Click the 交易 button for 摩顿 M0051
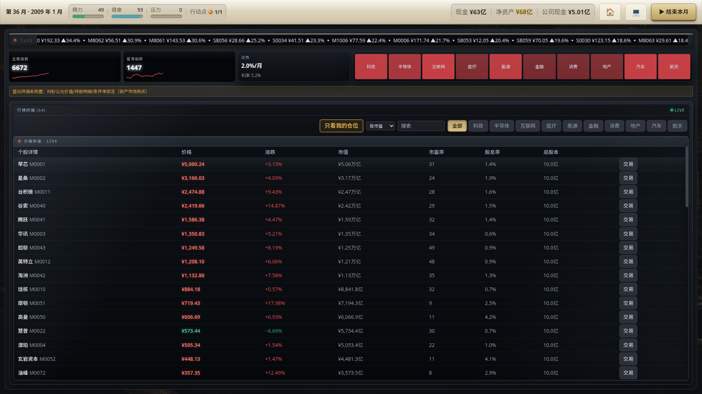 click(x=628, y=303)
